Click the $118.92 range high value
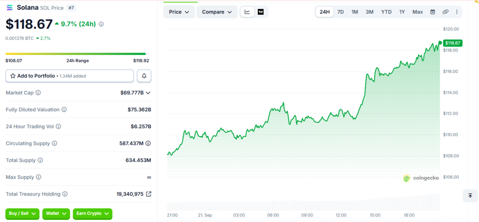The image size is (479, 222). pyautogui.click(x=141, y=61)
